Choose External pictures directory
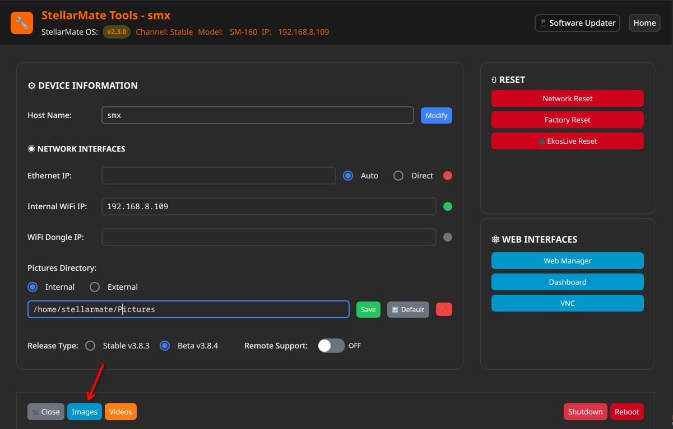Viewport: 673px width, 429px height. (95, 287)
